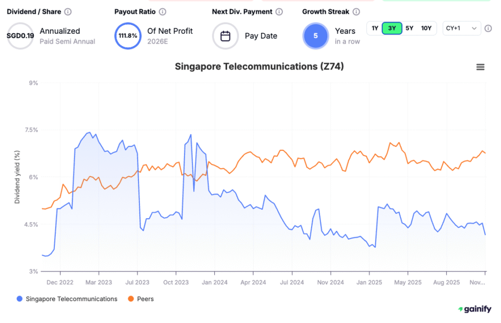Click the 111.8% payout ratio ring
The width and height of the screenshot is (501, 323).
click(128, 36)
